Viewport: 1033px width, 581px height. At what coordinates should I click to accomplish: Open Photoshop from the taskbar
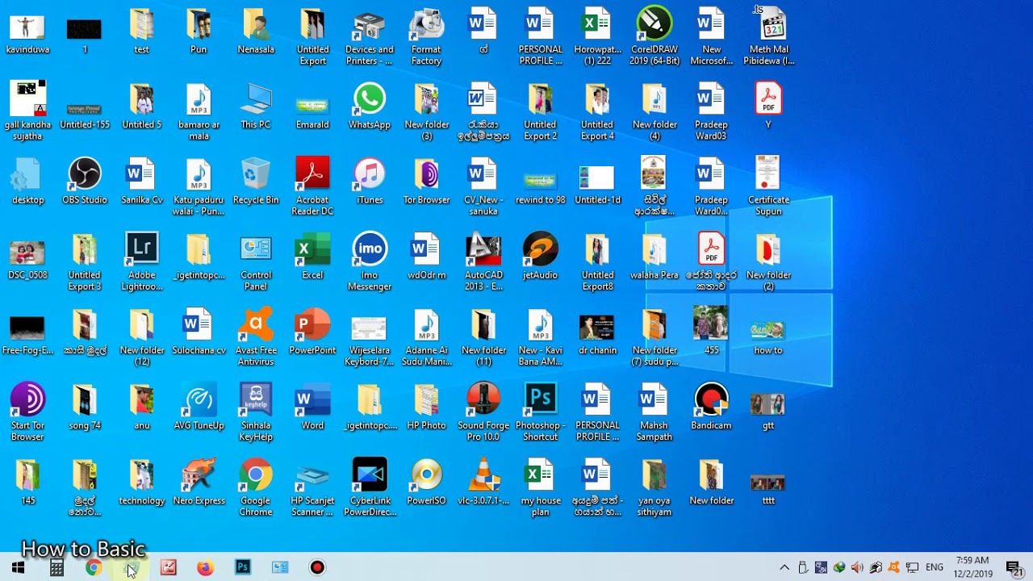(x=242, y=567)
